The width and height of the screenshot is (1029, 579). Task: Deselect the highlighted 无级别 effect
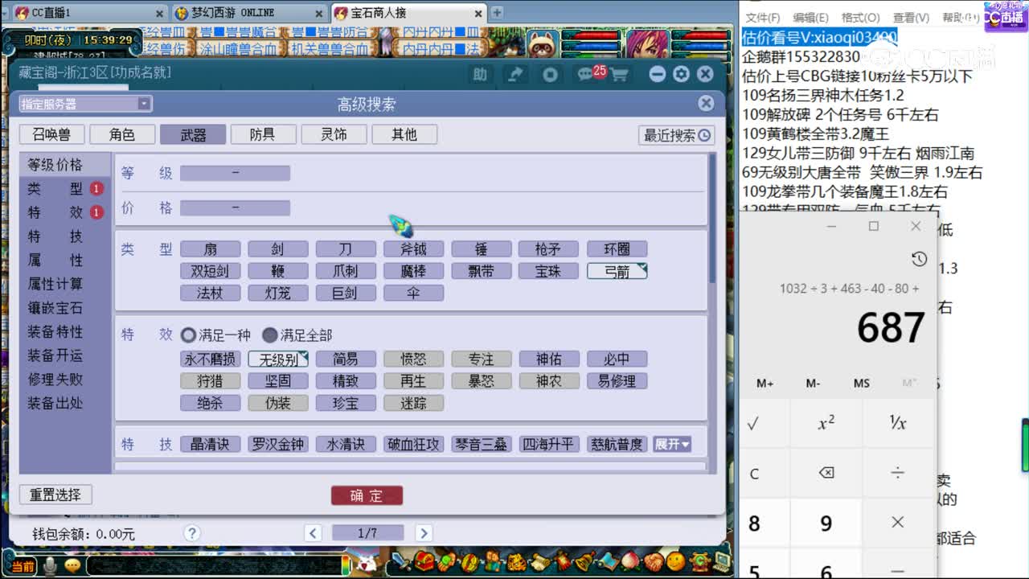[278, 359]
